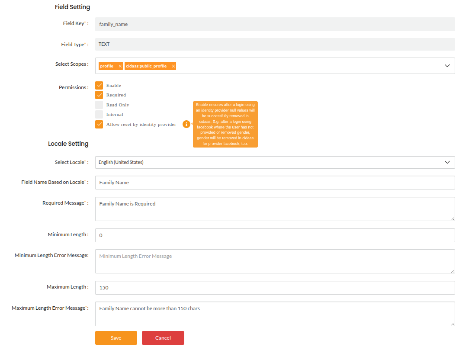Click the info icon beside Allow reset option
This screenshot has width=459, height=350.
pos(186,124)
